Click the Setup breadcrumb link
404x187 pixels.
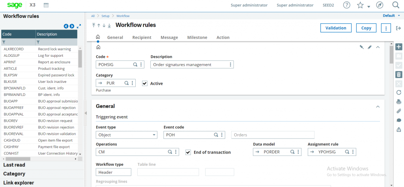coord(105,16)
